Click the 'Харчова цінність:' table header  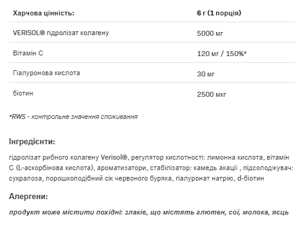pos(44,13)
